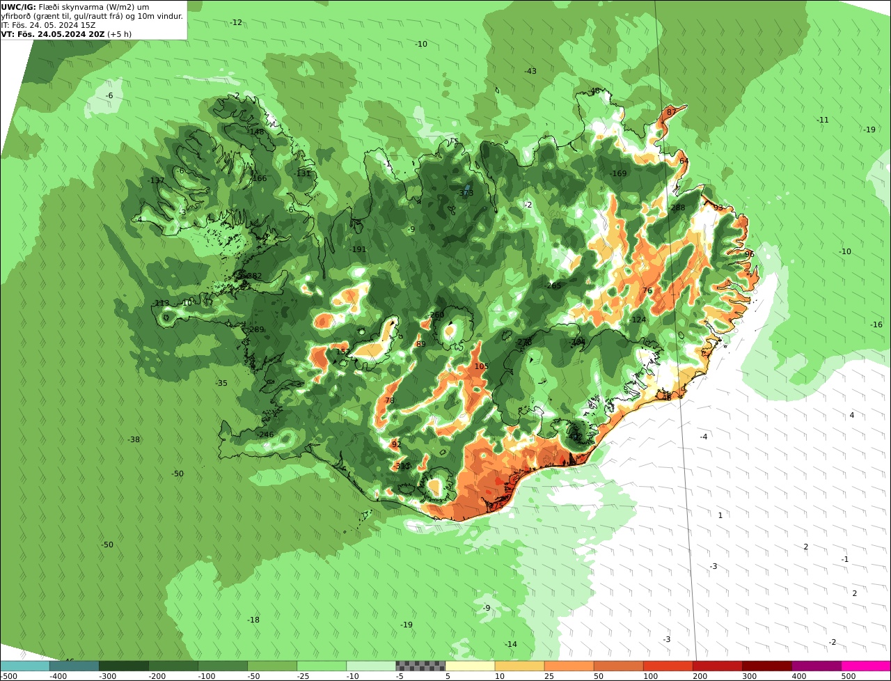This screenshot has height=681, width=891.
Task: Click the '105' value on the map
Action: tap(482, 366)
